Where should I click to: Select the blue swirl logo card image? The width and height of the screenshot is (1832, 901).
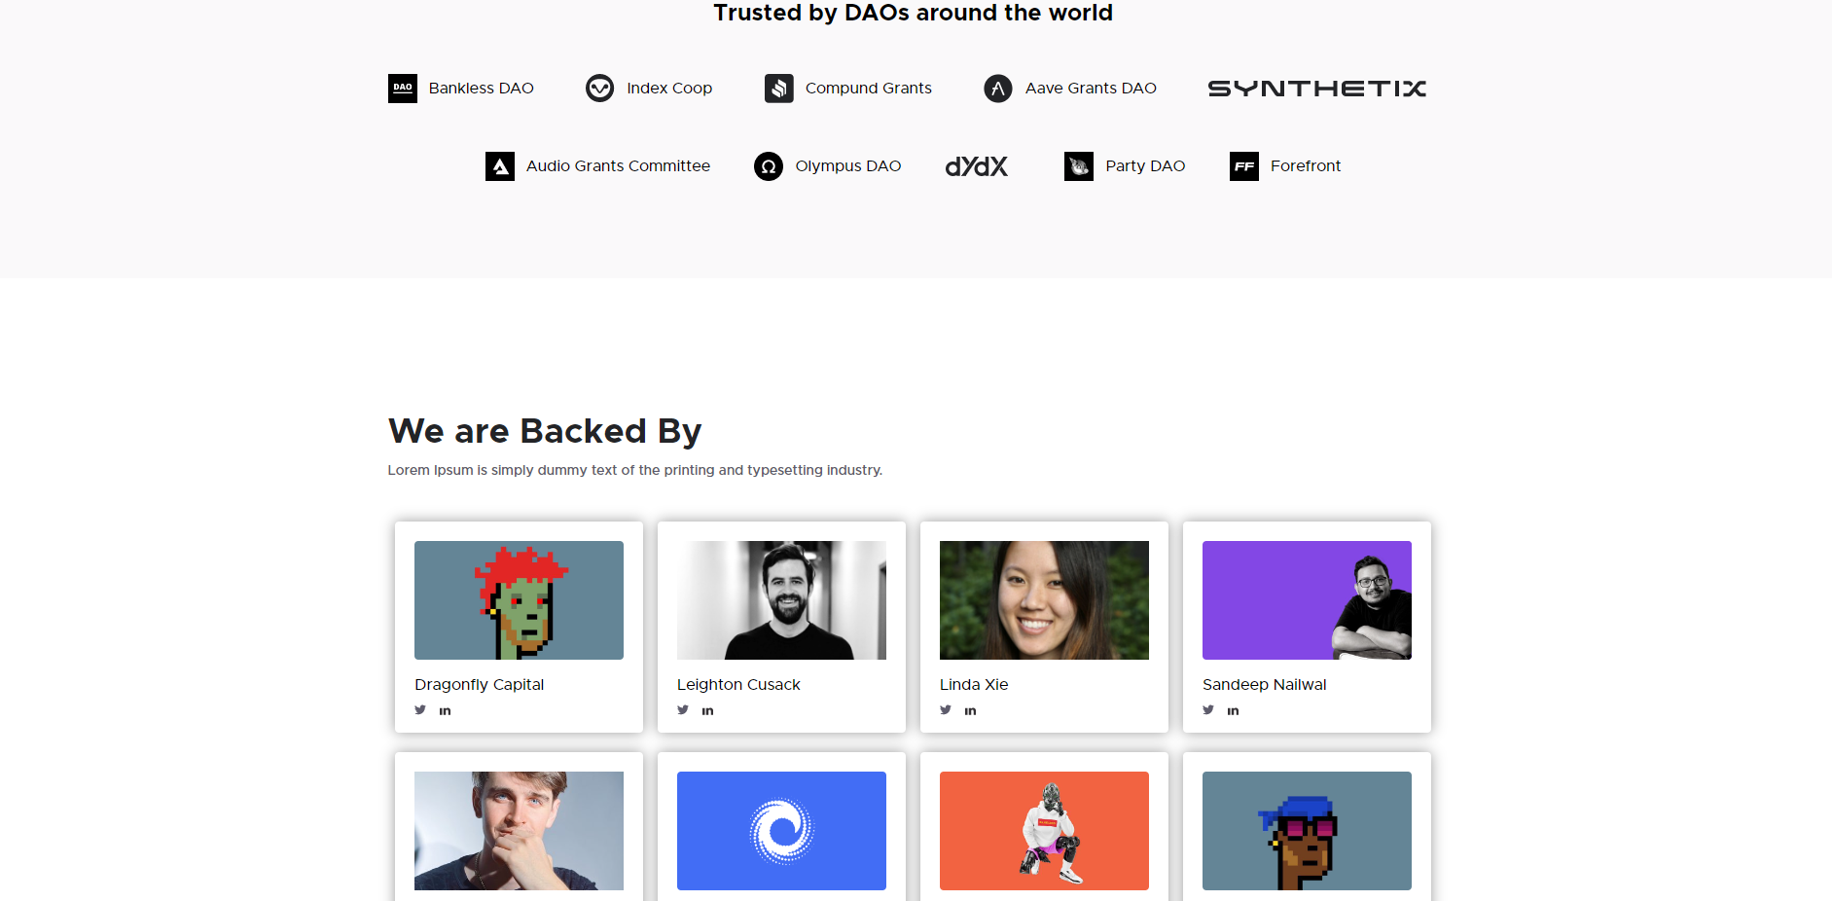(x=781, y=831)
